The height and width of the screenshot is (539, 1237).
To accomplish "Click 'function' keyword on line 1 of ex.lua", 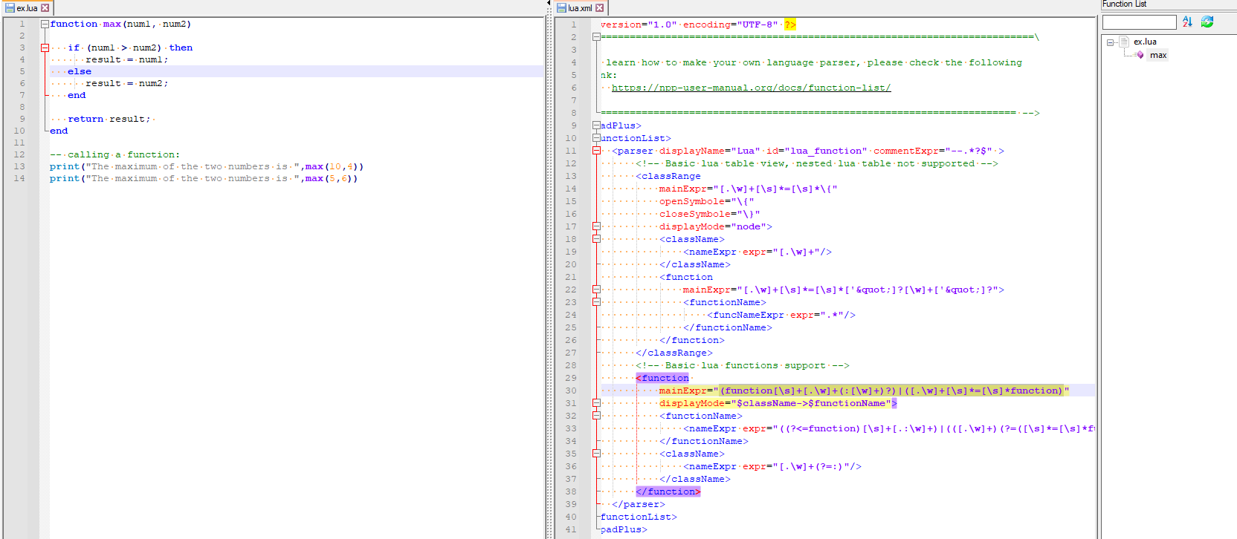I will coord(74,24).
